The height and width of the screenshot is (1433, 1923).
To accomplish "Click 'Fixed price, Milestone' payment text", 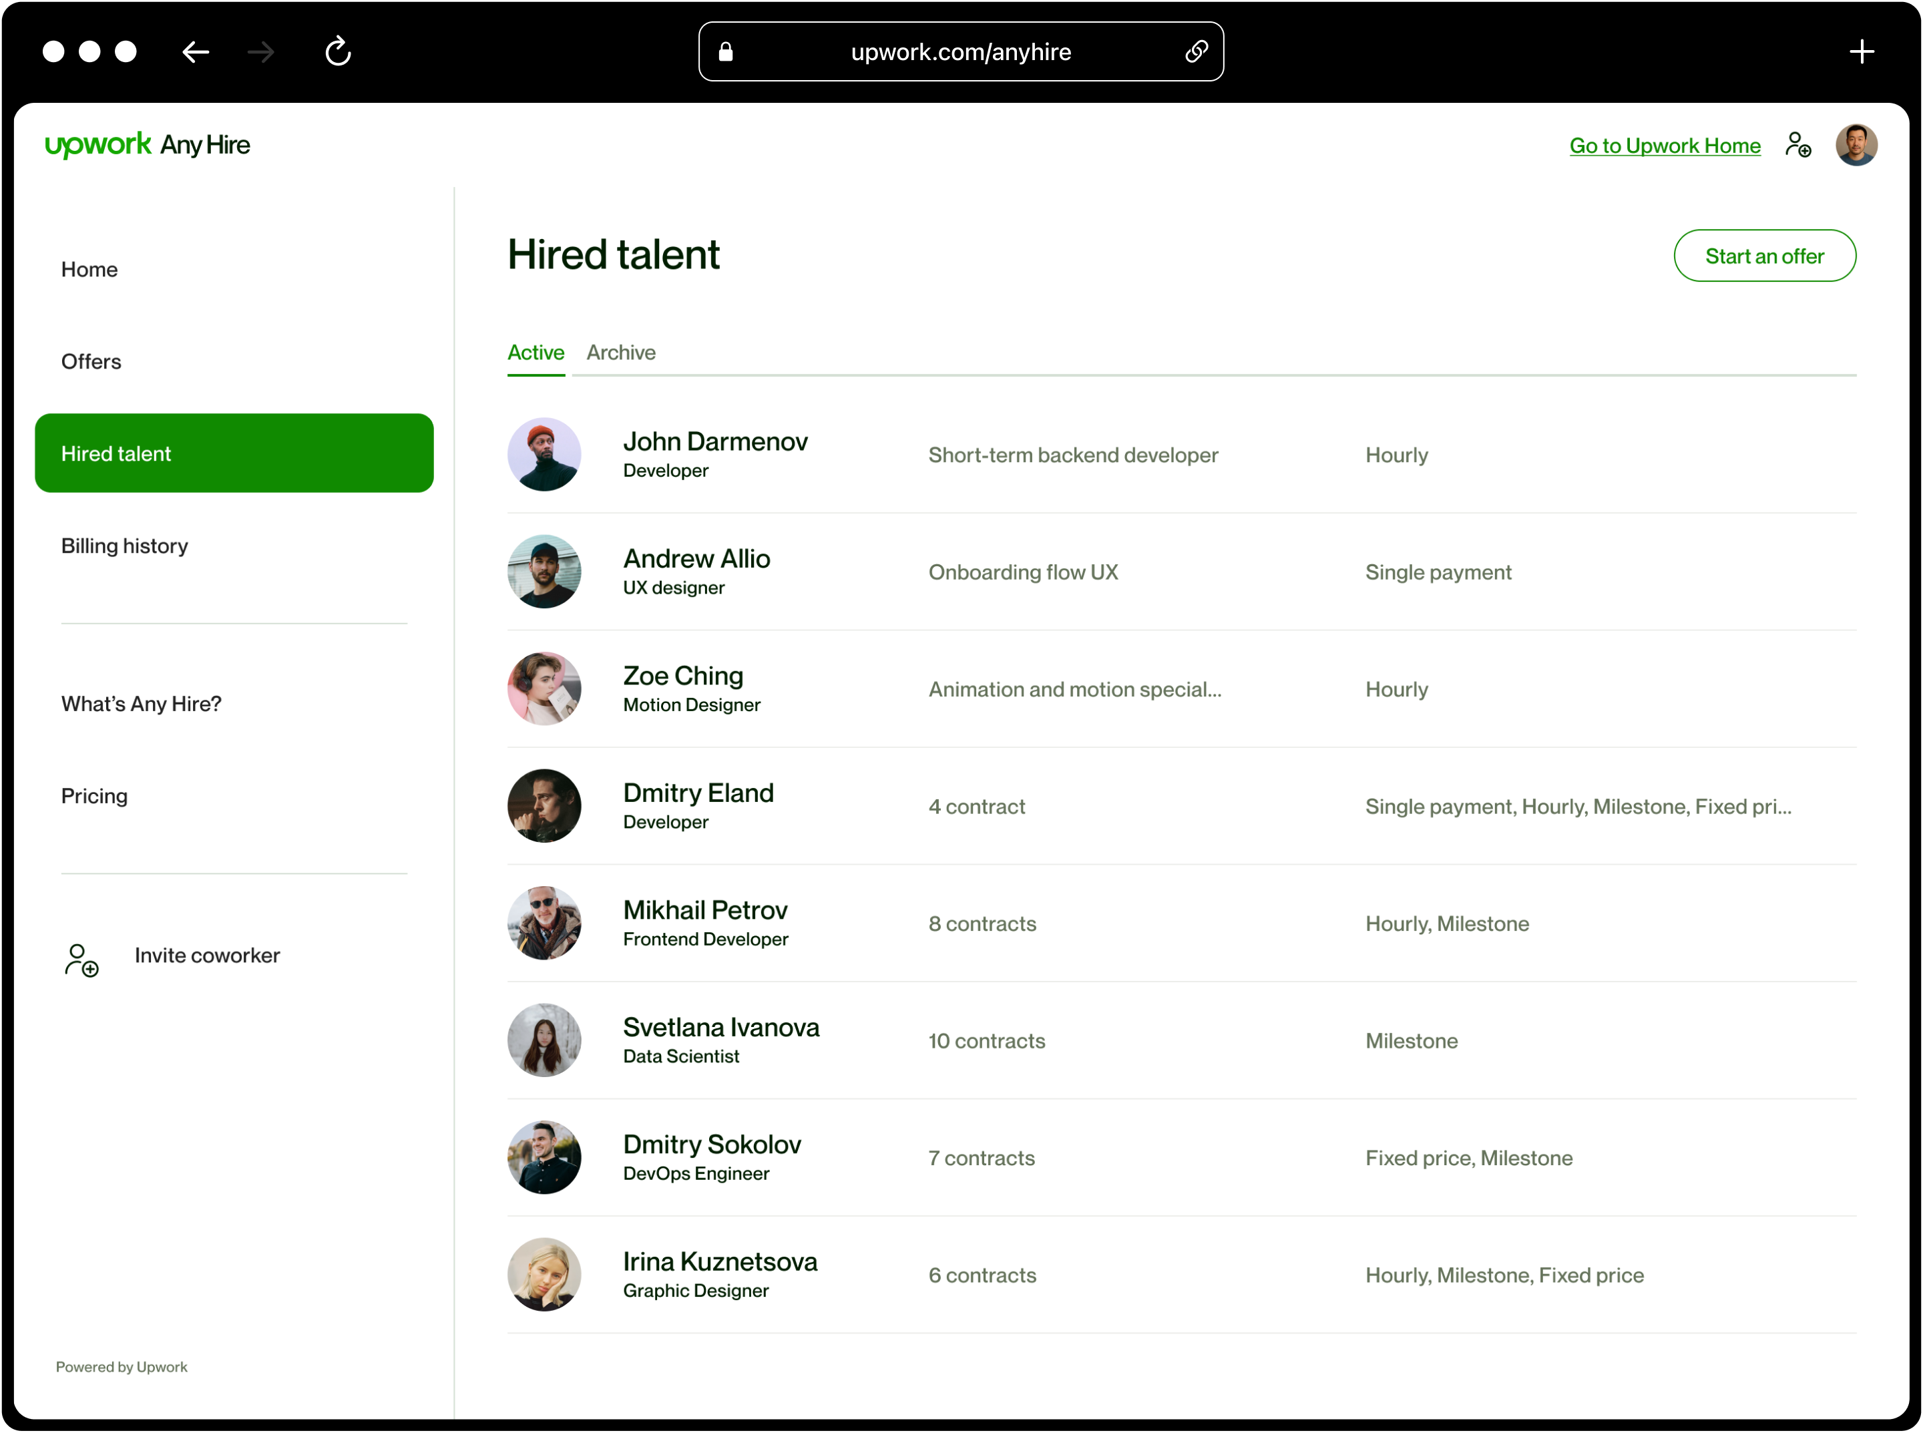I will [x=1468, y=1158].
